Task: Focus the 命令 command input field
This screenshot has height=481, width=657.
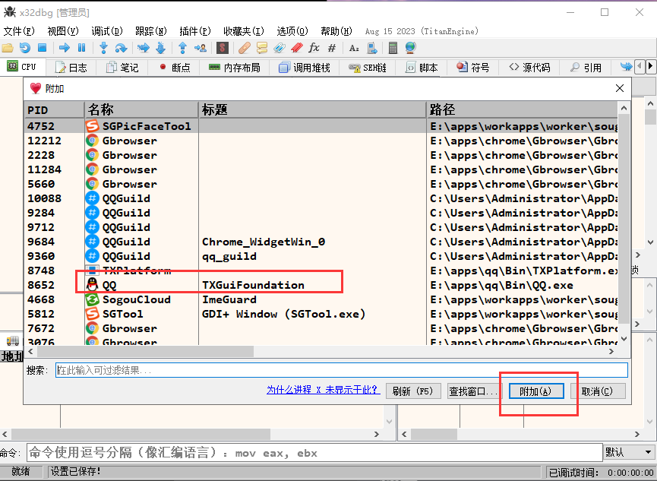Action: (x=314, y=453)
